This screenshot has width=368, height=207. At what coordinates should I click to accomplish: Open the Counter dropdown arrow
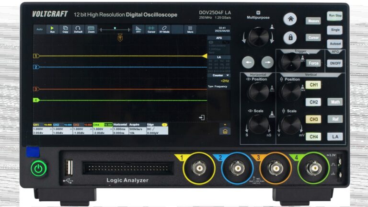(228, 75)
